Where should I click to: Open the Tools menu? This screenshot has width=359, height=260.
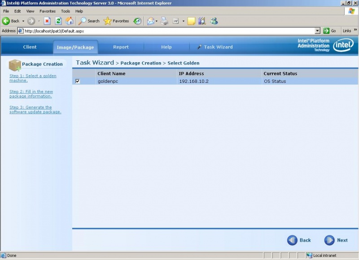[x=66, y=11]
